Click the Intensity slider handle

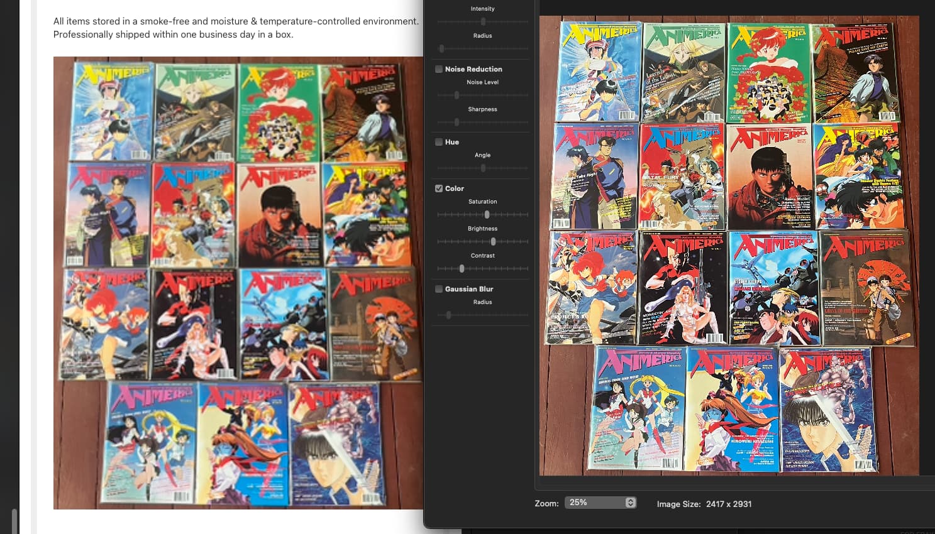483,21
